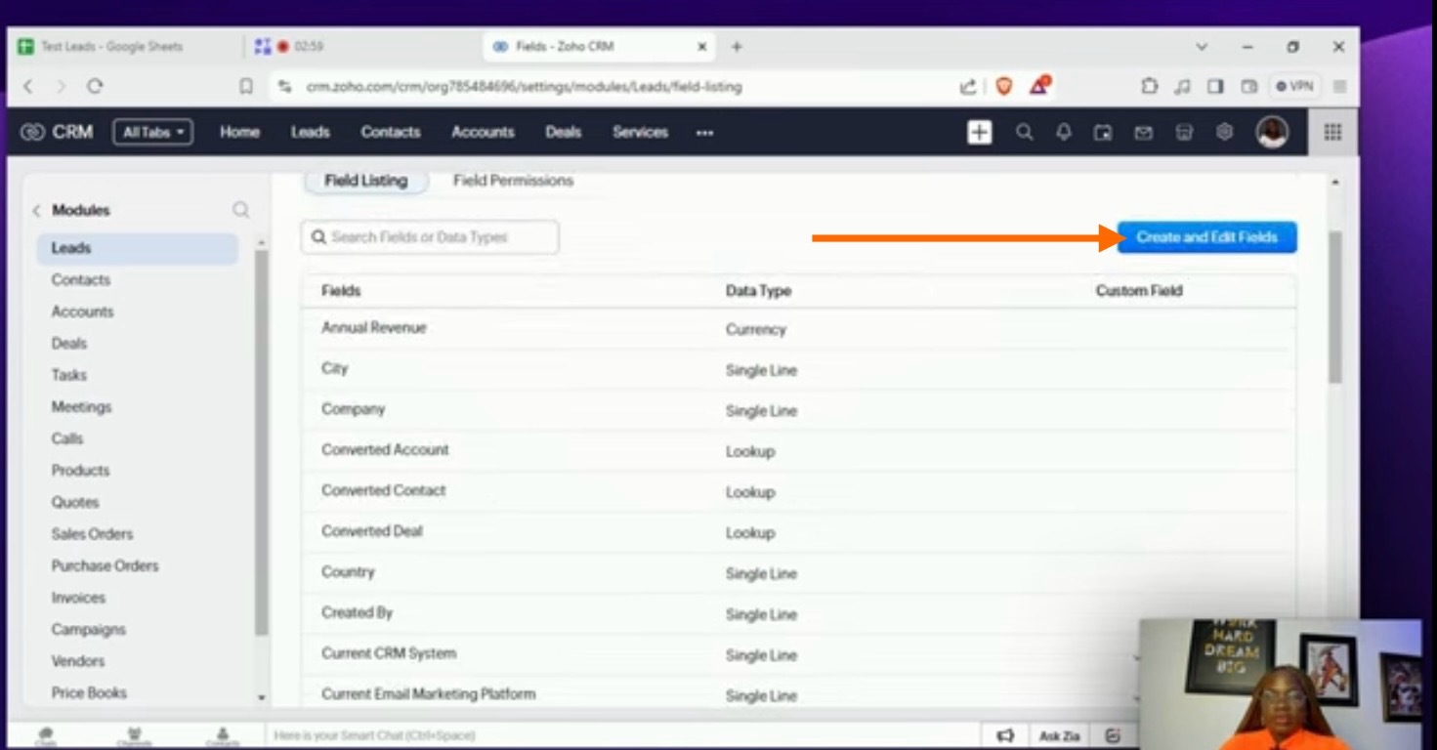
Task: Click the Ask Zia button
Action: coord(1059,735)
